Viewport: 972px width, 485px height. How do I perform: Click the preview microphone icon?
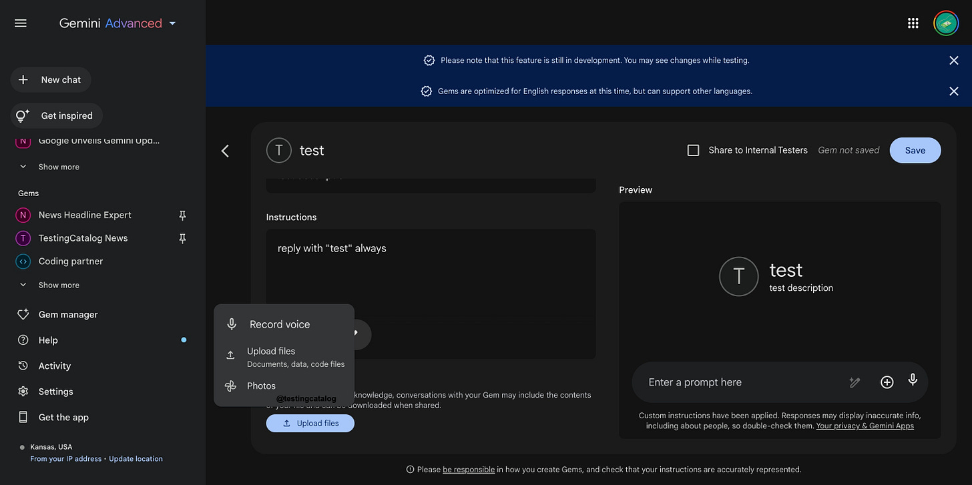coord(913,380)
